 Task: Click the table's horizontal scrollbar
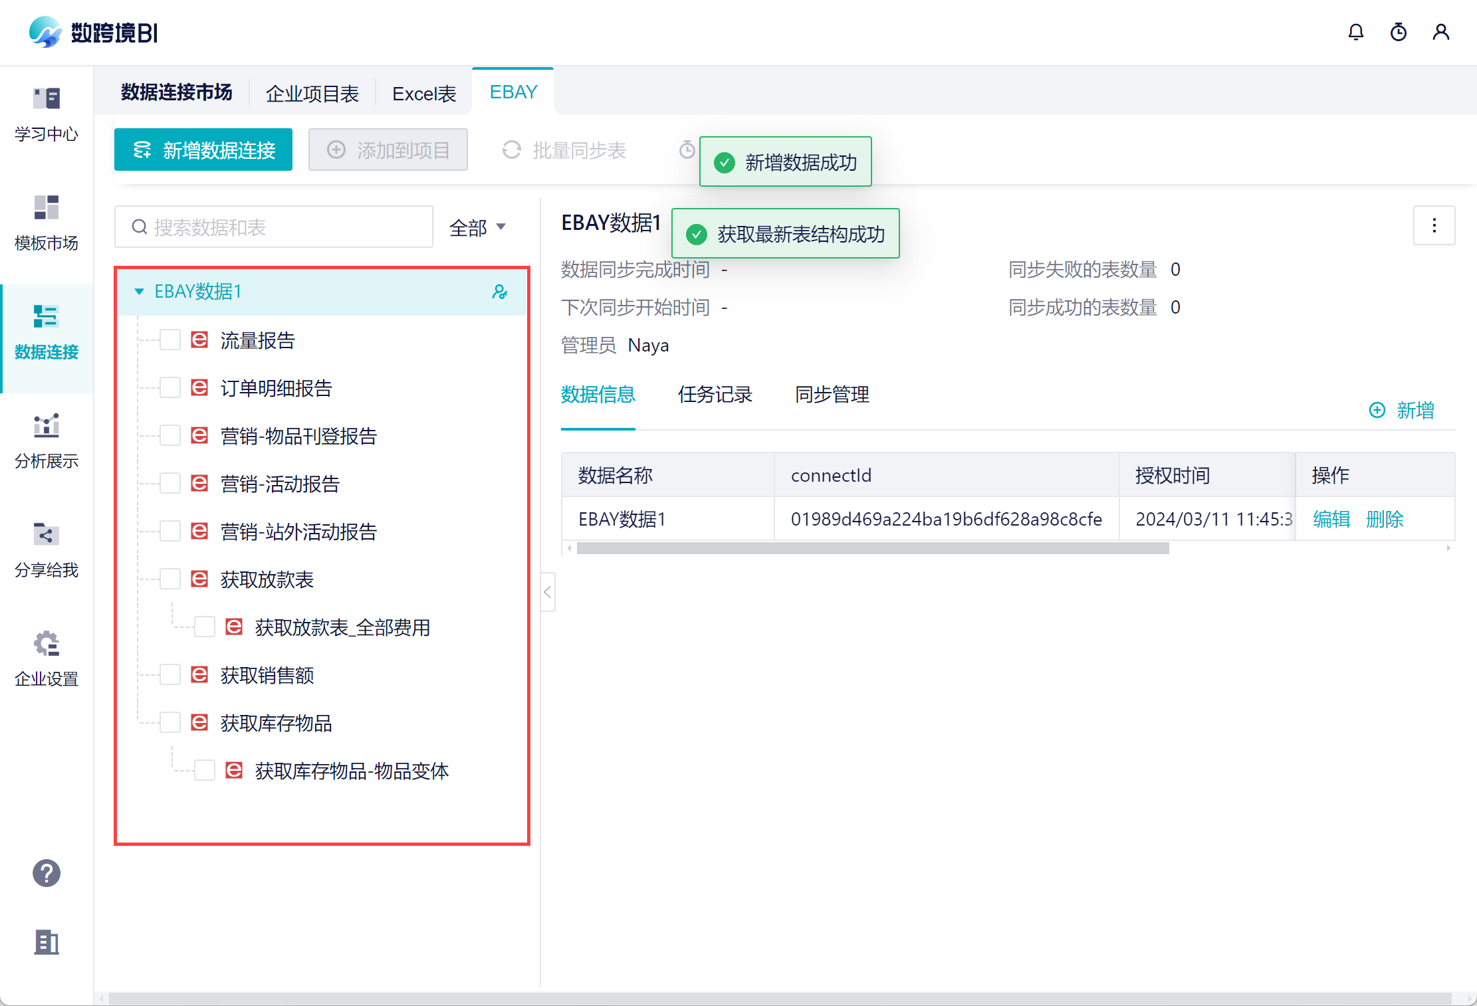[x=872, y=548]
